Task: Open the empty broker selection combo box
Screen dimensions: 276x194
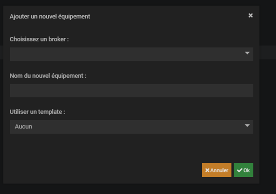Action: click(128, 54)
